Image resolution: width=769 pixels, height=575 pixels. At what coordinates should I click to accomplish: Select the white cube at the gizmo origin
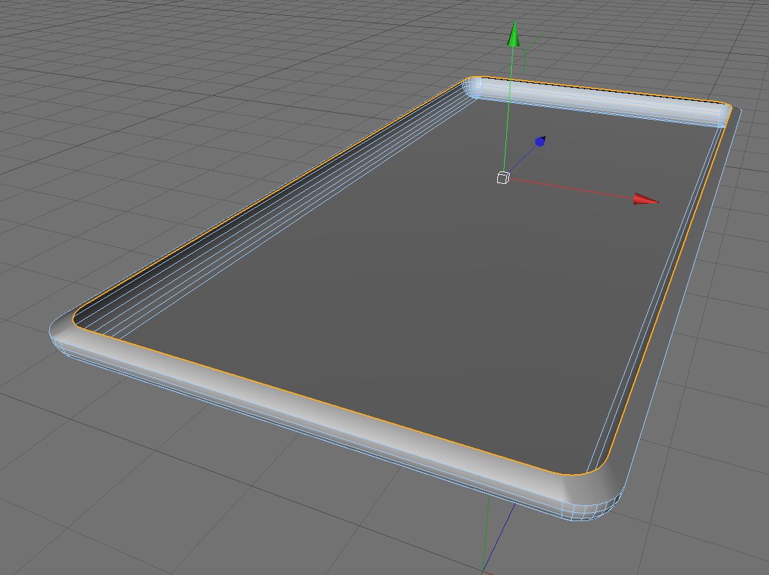pyautogui.click(x=503, y=178)
